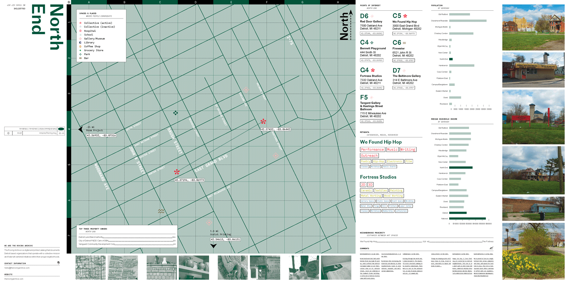Open the blue house behind brick wall photo
569x284 pixels.
point(533,209)
